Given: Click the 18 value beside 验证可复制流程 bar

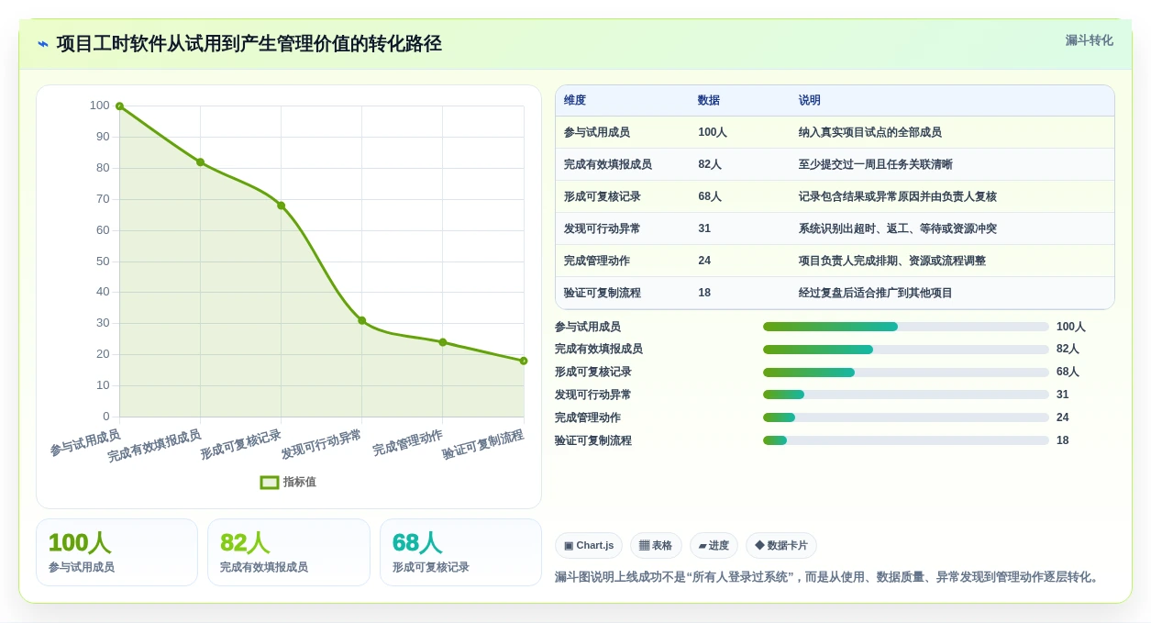Looking at the screenshot, I should 1063,440.
